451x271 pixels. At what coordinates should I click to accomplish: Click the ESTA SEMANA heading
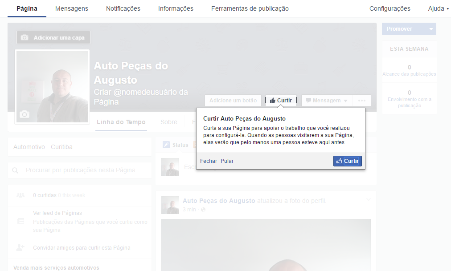[409, 49]
